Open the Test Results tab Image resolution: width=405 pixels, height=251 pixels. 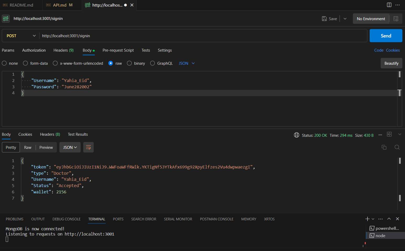click(78, 134)
